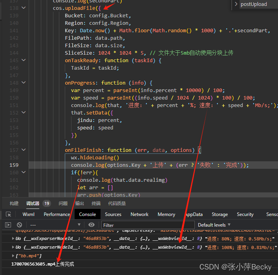This screenshot has width=278, height=275.
Task: Toggle the eye live expression icon
Action: coord(91,225)
